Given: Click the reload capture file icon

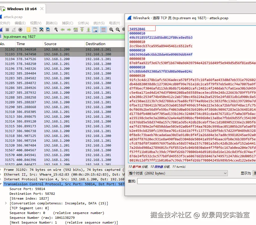Looking at the screenshot, I should [x=48, y=30].
